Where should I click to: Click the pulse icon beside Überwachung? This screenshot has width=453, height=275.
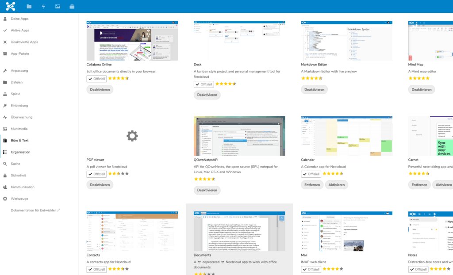(5, 117)
